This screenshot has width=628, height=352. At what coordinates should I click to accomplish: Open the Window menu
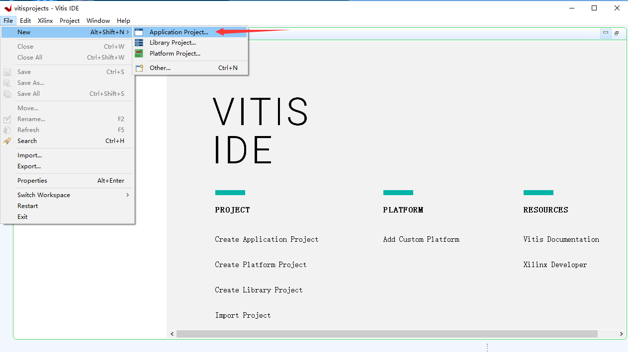point(98,21)
